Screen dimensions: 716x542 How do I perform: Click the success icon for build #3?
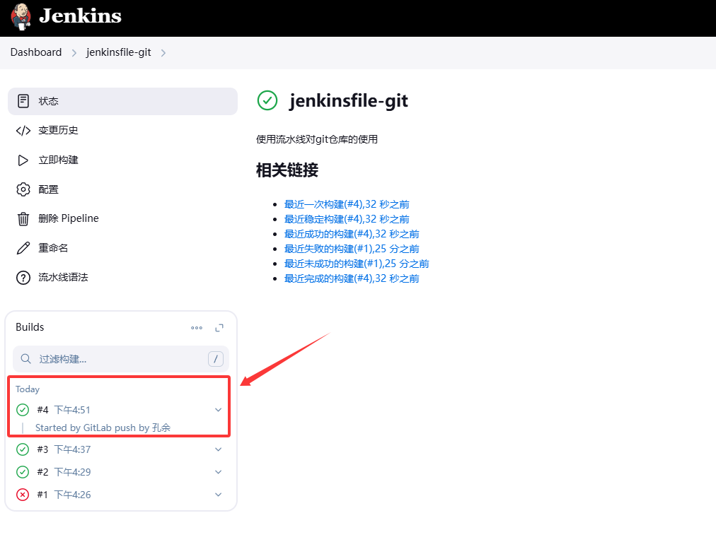pos(23,449)
